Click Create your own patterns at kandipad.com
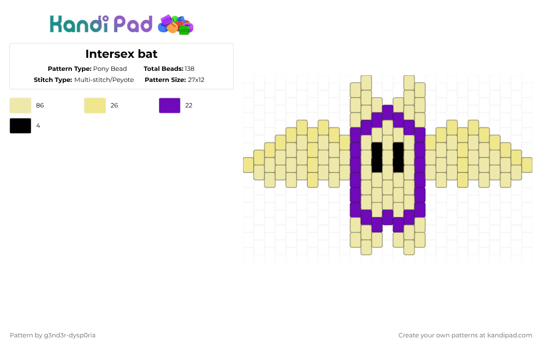The image size is (542, 347). [465, 335]
